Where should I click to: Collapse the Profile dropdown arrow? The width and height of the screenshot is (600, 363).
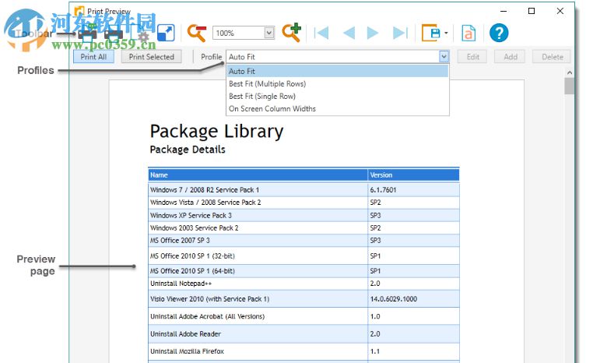point(444,57)
